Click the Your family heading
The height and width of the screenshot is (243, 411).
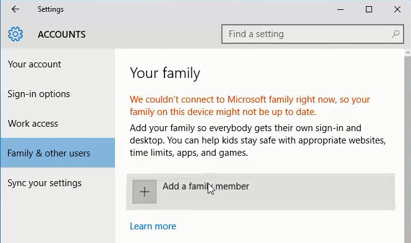[165, 73]
